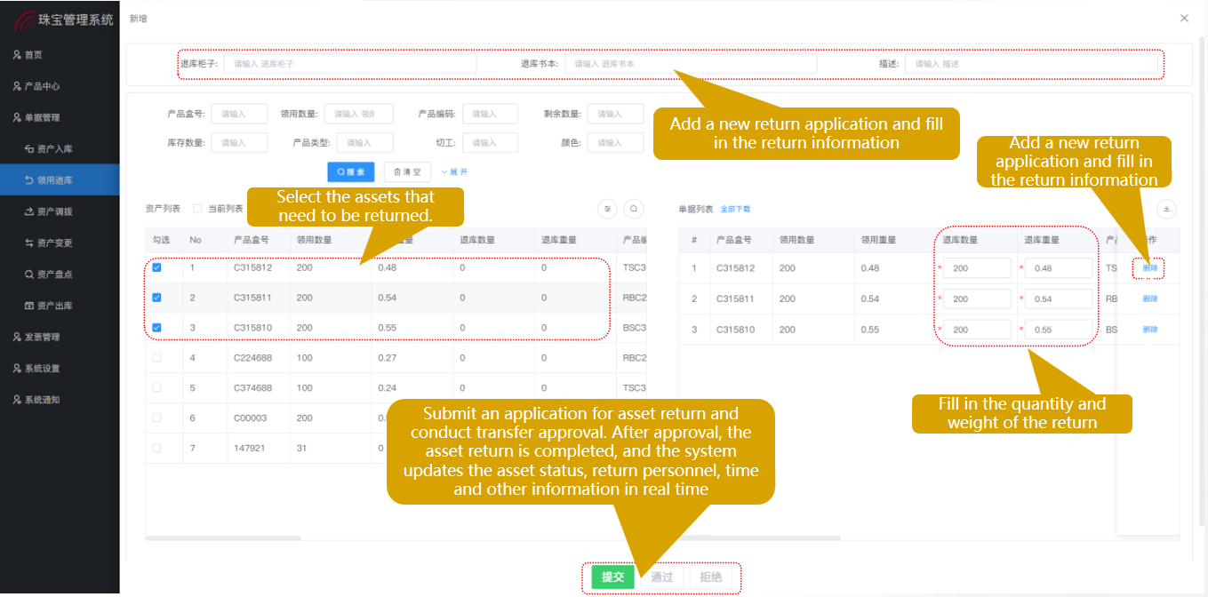This screenshot has width=1208, height=597.
Task: Click the blue 搜索 button
Action: pyautogui.click(x=351, y=172)
